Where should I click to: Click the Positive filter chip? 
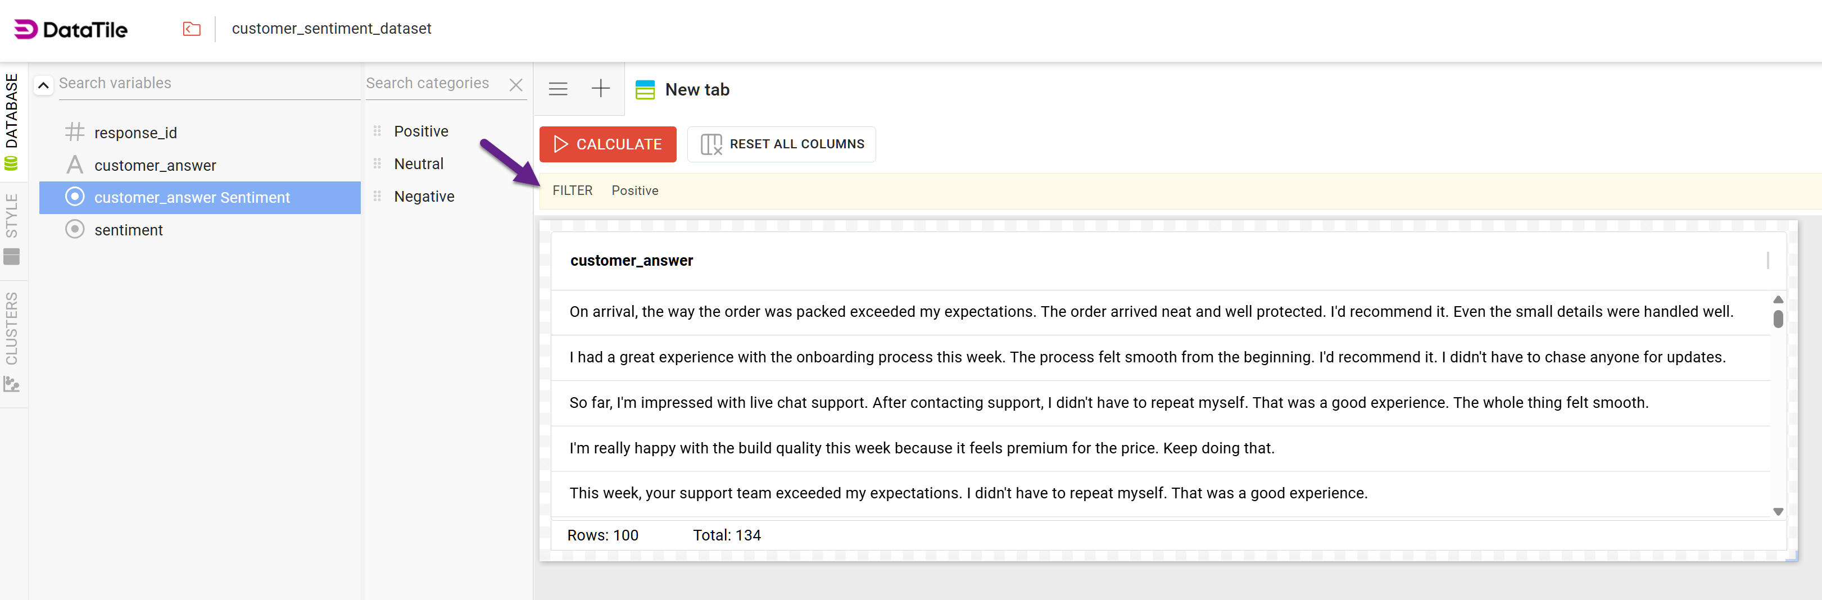pyautogui.click(x=634, y=191)
